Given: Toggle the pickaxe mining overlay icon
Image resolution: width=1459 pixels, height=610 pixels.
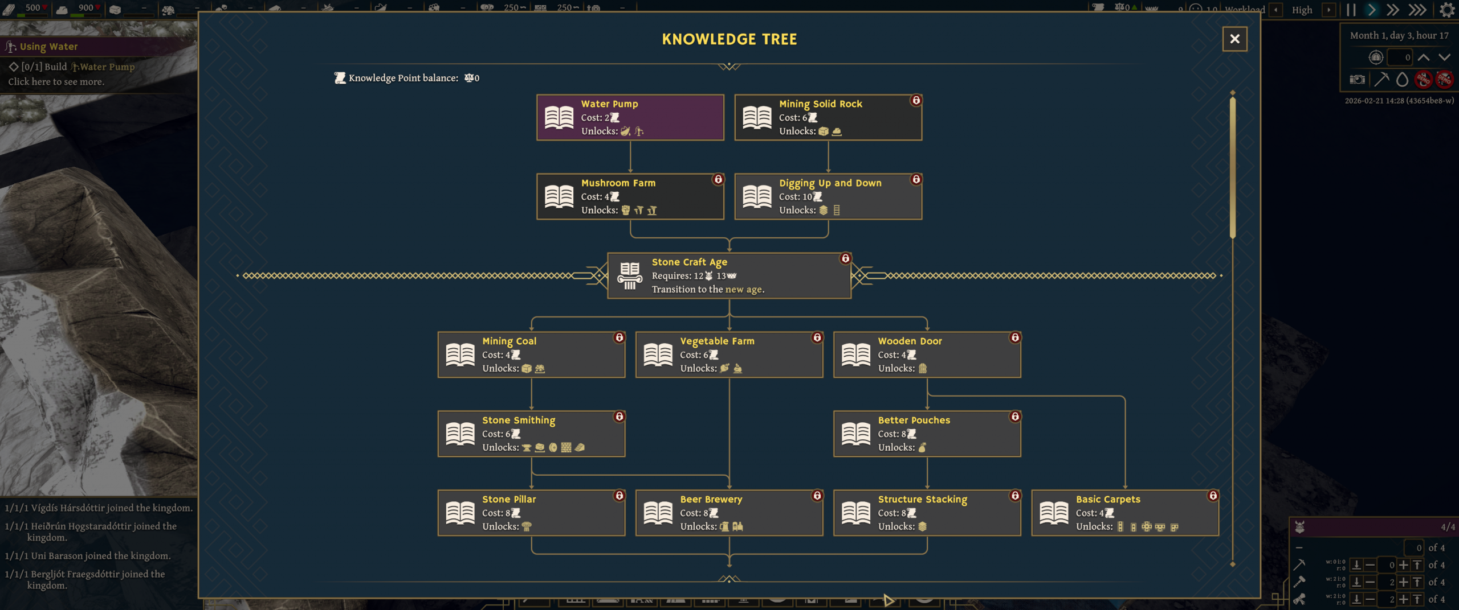Looking at the screenshot, I should [x=1381, y=80].
